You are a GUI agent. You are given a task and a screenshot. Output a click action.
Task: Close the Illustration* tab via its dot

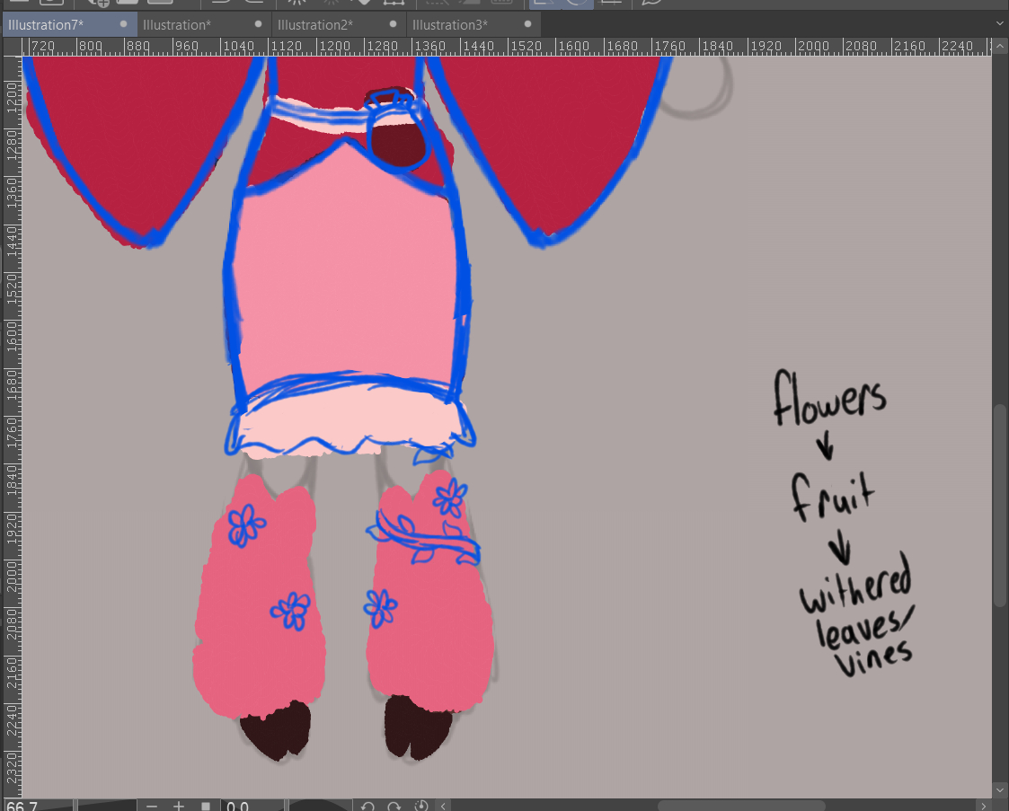pyautogui.click(x=259, y=24)
